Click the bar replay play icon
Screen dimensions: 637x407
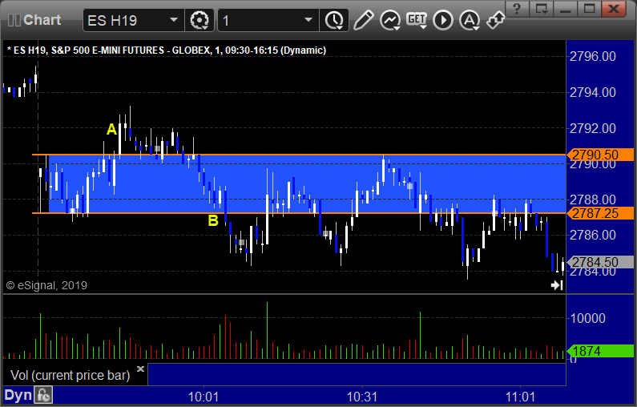443,20
